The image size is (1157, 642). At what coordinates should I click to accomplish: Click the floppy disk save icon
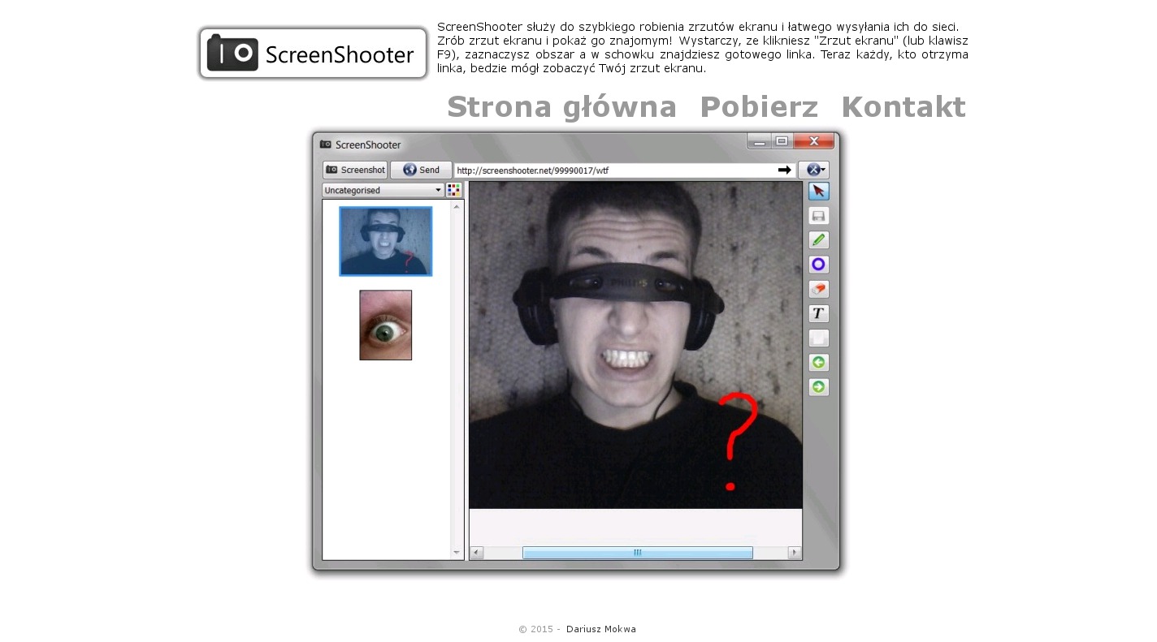818,216
